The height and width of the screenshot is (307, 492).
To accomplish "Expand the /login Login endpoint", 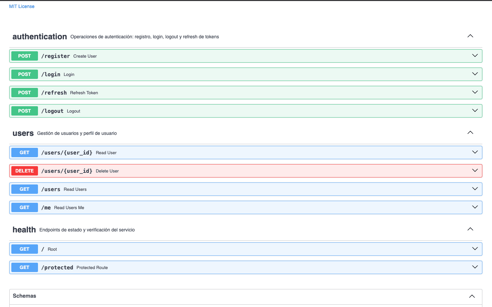I will [475, 74].
